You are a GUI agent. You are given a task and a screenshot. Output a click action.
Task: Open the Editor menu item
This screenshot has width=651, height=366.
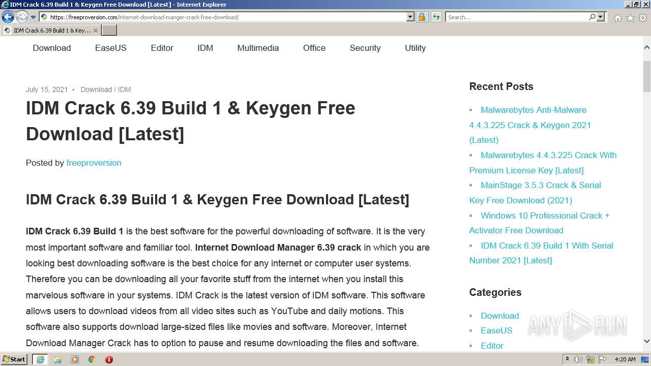pos(162,48)
